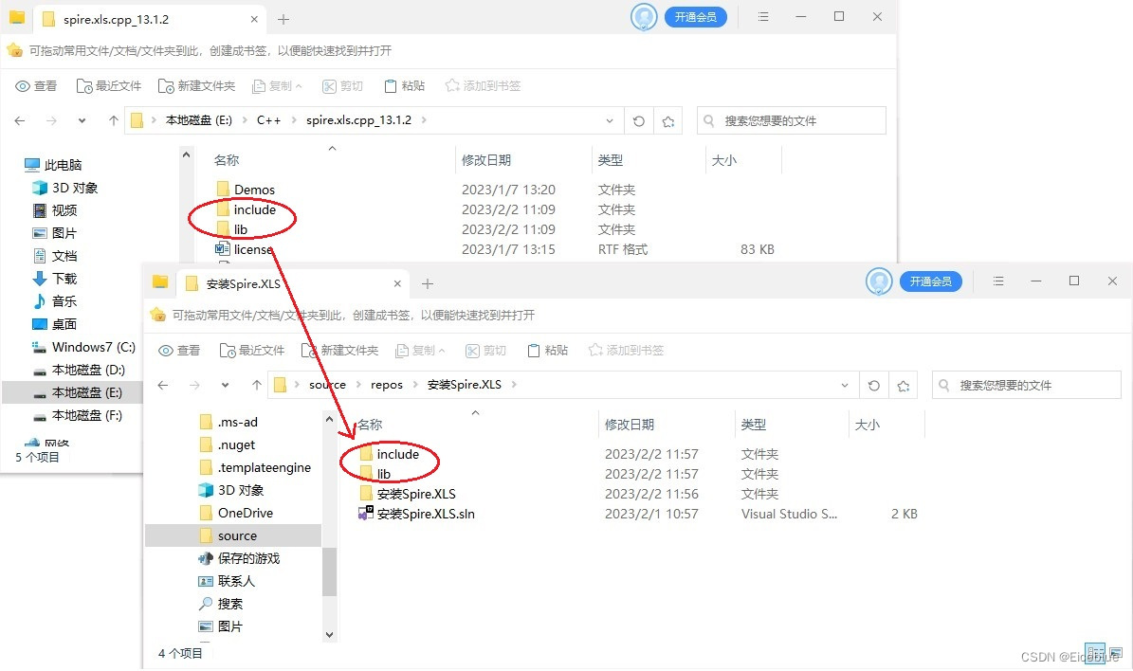Screen dimensions: 1133x671
Task: Click the sidebar scrollbar down arrow in the 安装Spire.XLS window
Action: [x=330, y=635]
